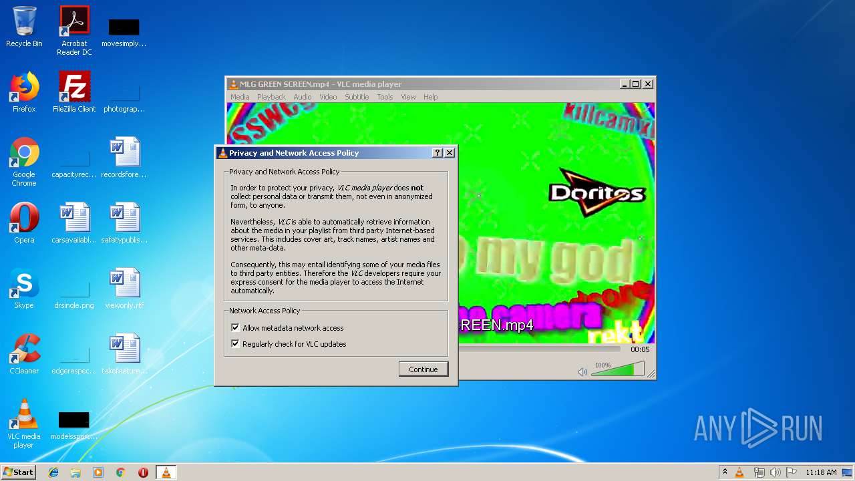Select the recordsfore... Word document
Screen dimensions: 855x481
click(x=124, y=158)
